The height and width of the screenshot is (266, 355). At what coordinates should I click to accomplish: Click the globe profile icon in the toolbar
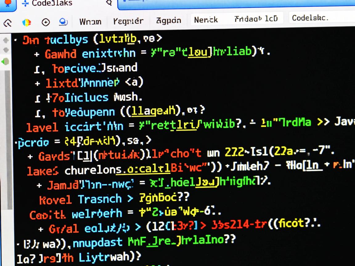[63, 22]
